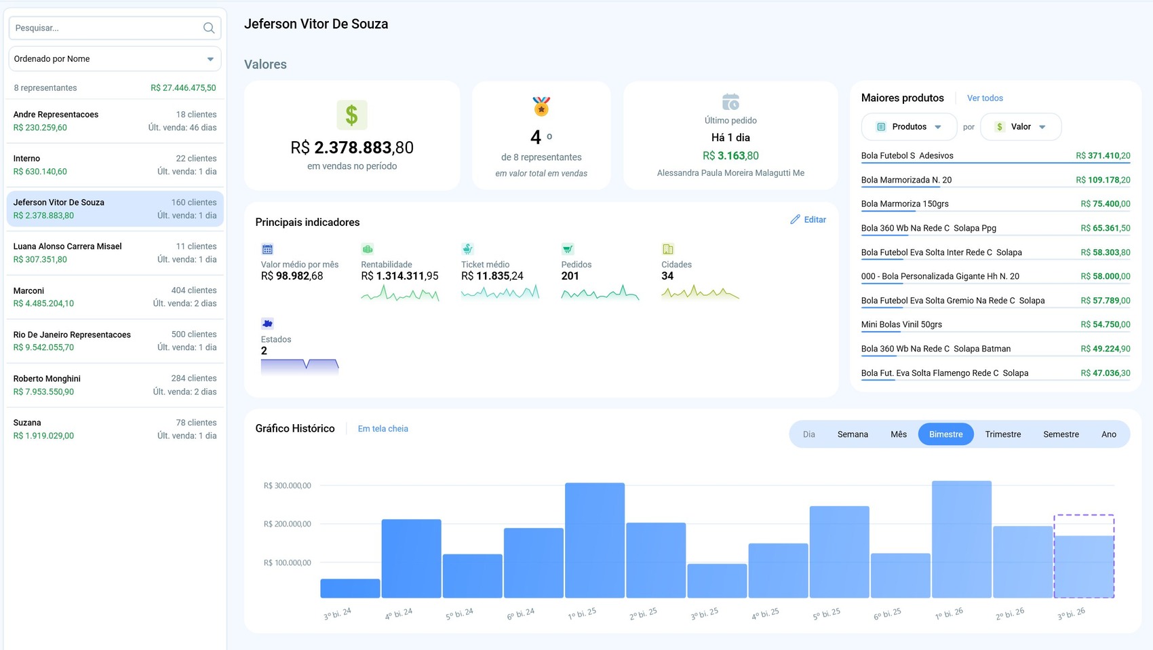Click the Cidades building icon

tap(668, 249)
